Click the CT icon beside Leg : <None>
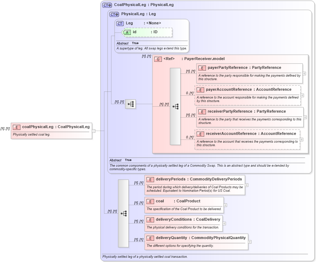316x262 pixels. [x=120, y=24]
